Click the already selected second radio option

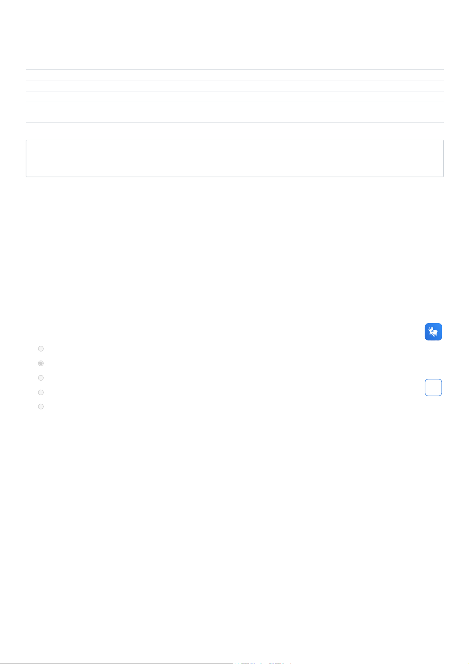click(41, 363)
